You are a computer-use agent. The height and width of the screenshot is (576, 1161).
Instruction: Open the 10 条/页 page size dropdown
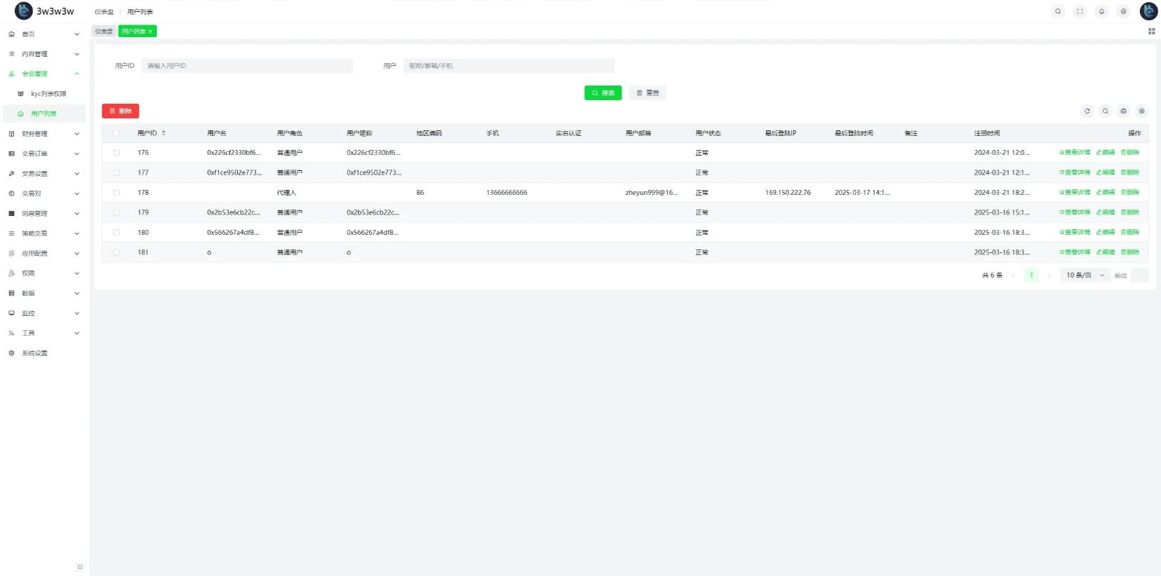pos(1085,275)
